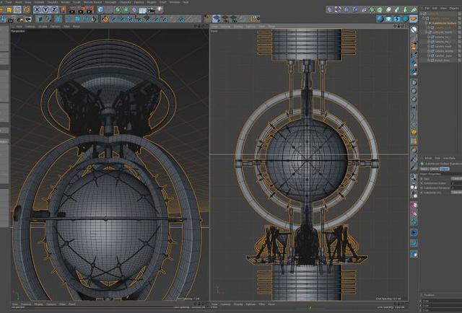
Task: Click the Render View clapperboard icon
Action: 72,10
